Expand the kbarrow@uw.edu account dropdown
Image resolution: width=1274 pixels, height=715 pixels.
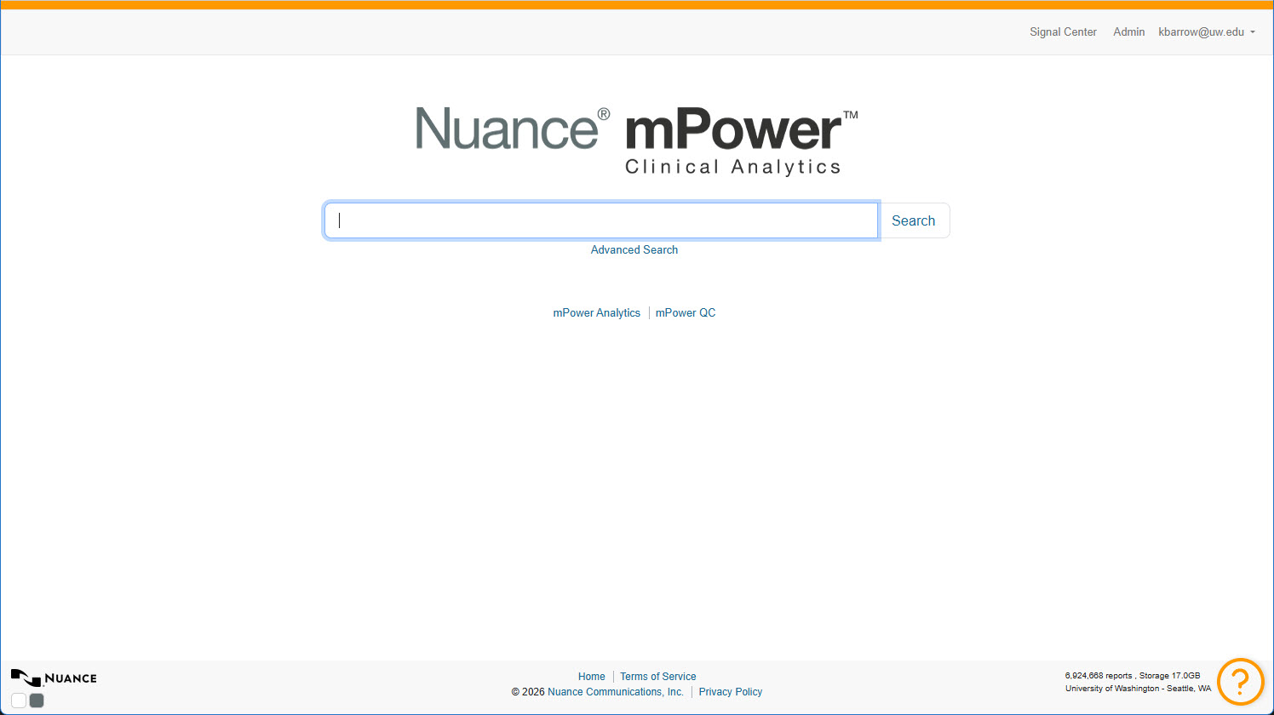(1207, 32)
